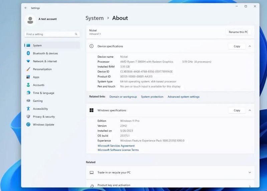This screenshot has width=267, height=191.
Task: Click the Network wifi icon in sidebar
Action: (x=28, y=61)
